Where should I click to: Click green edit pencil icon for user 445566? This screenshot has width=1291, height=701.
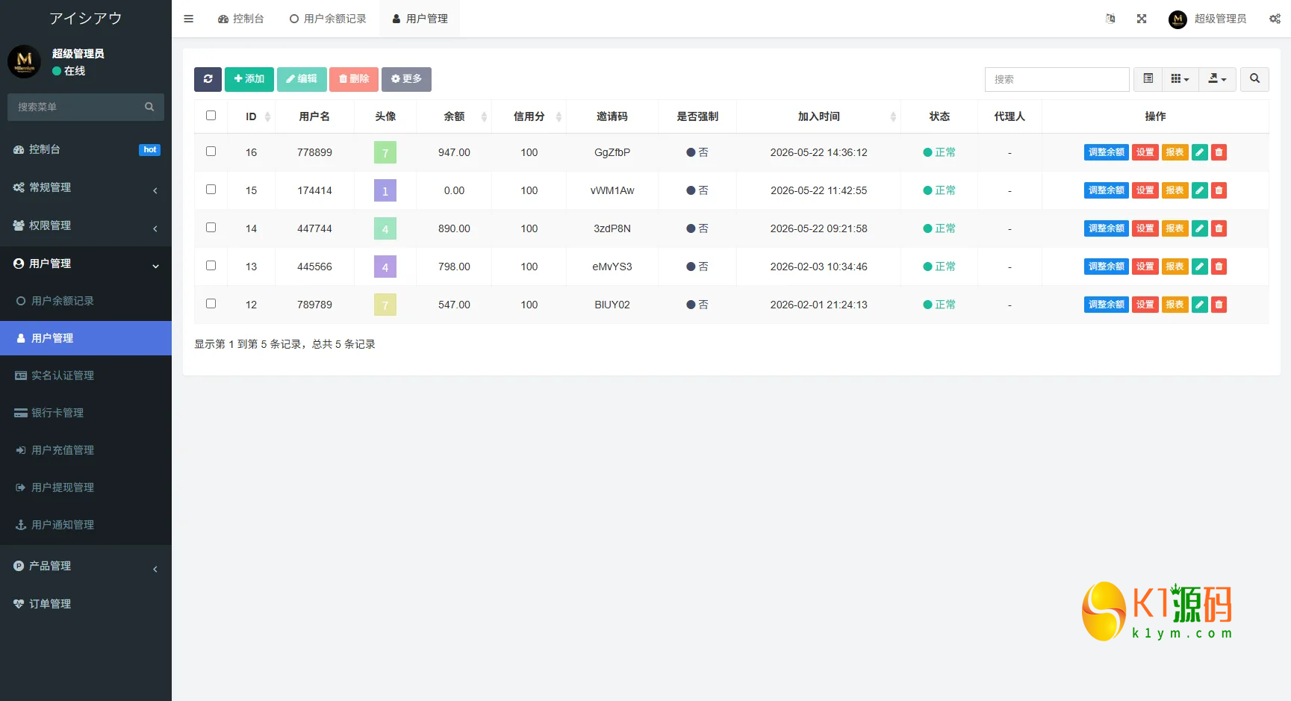pos(1200,267)
